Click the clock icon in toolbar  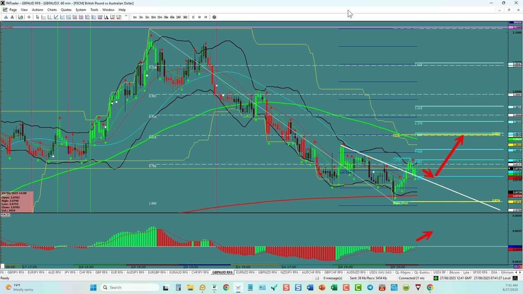click(x=214, y=17)
